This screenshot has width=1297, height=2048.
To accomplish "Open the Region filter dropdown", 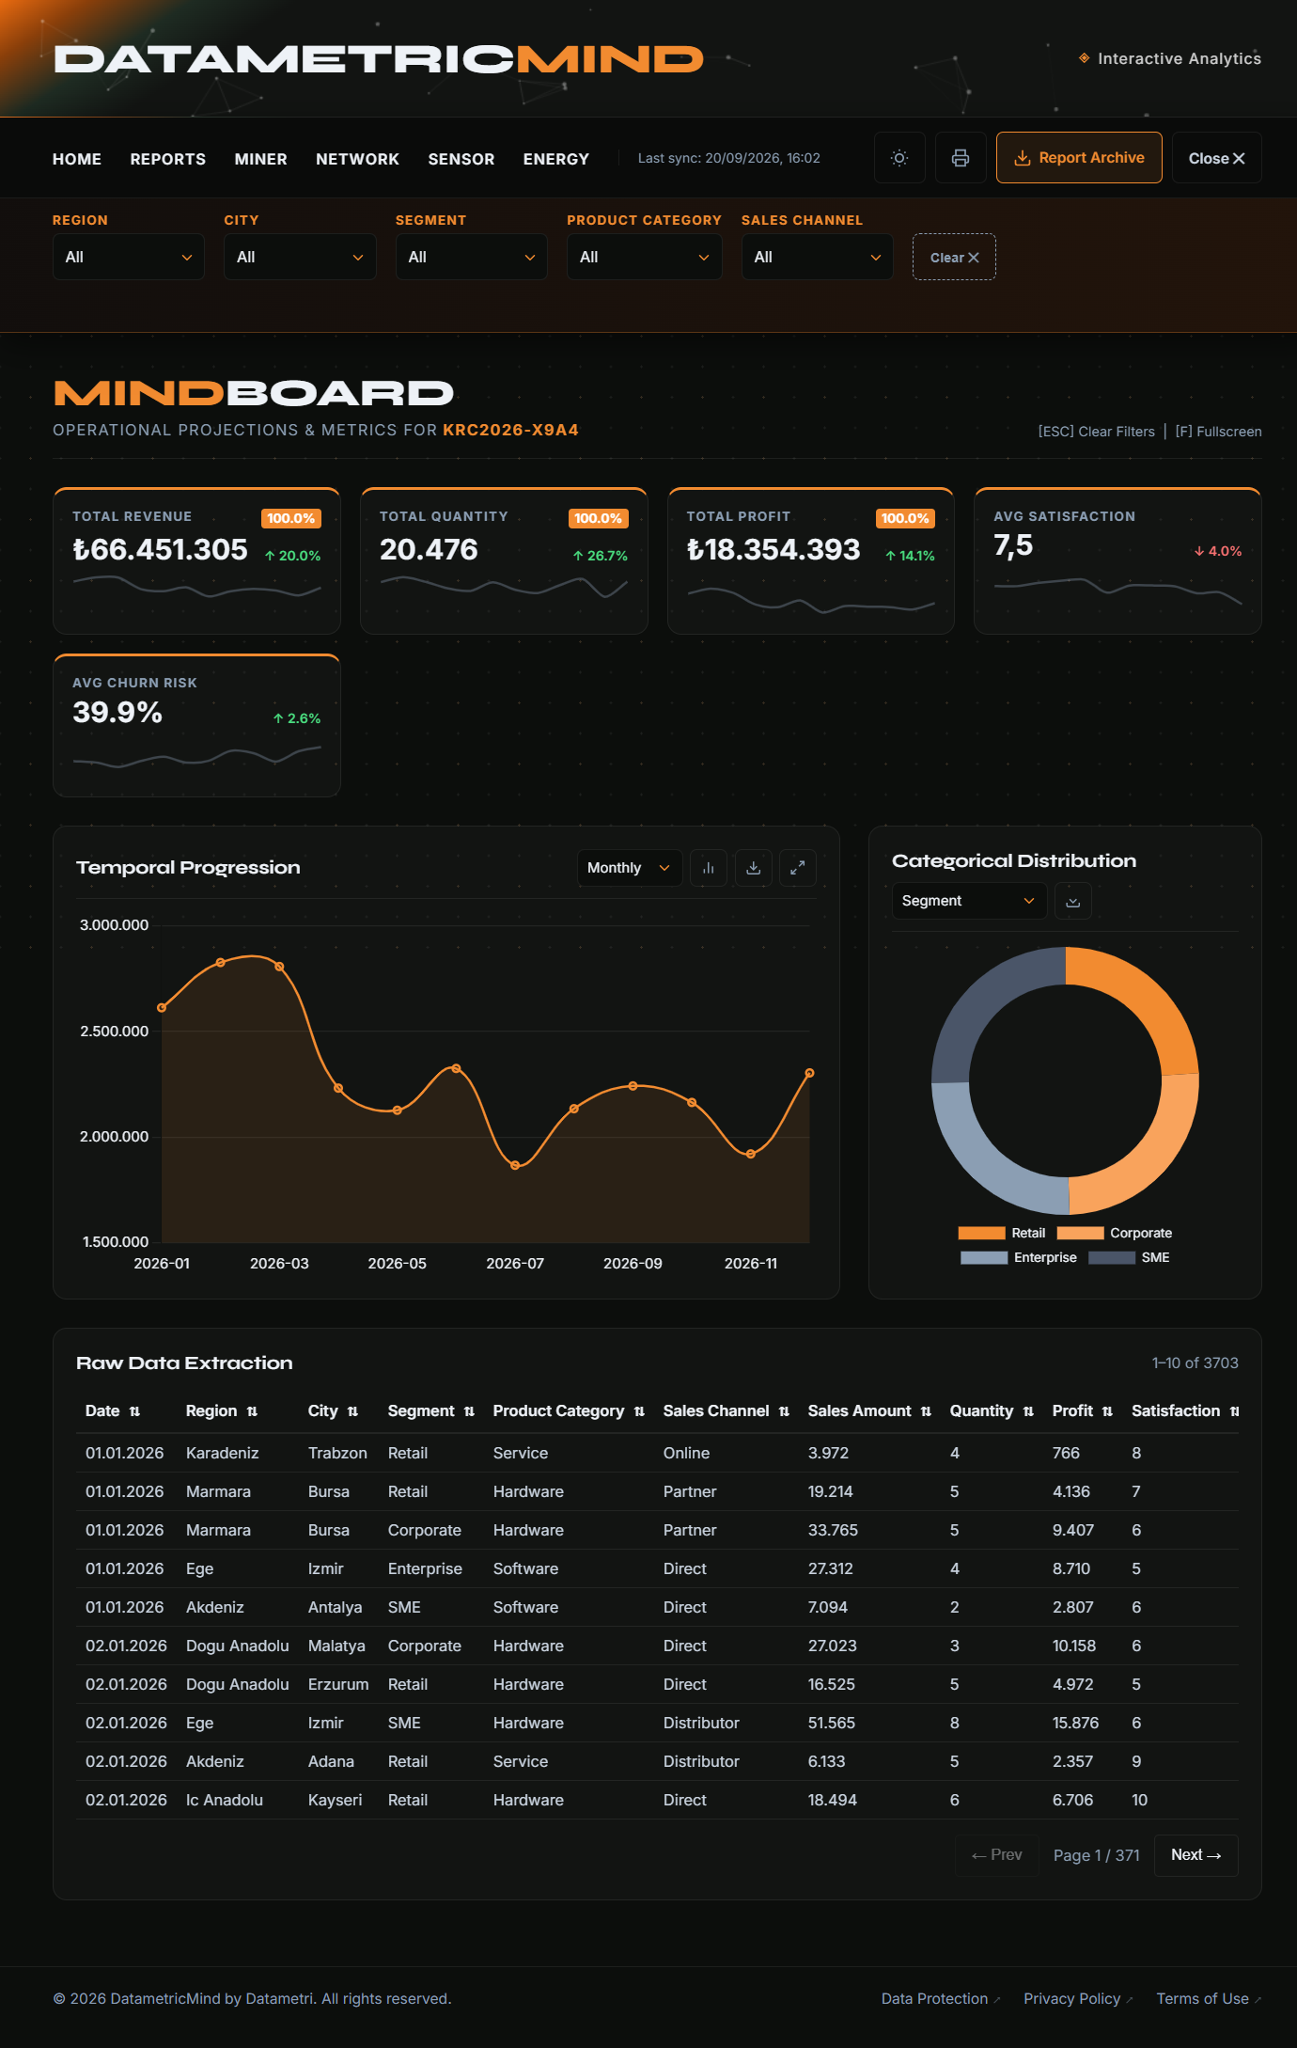I will (x=129, y=257).
